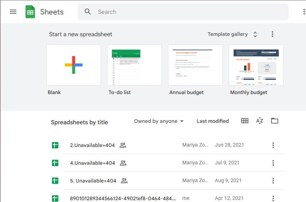Click the owner label "me"

[186, 198]
